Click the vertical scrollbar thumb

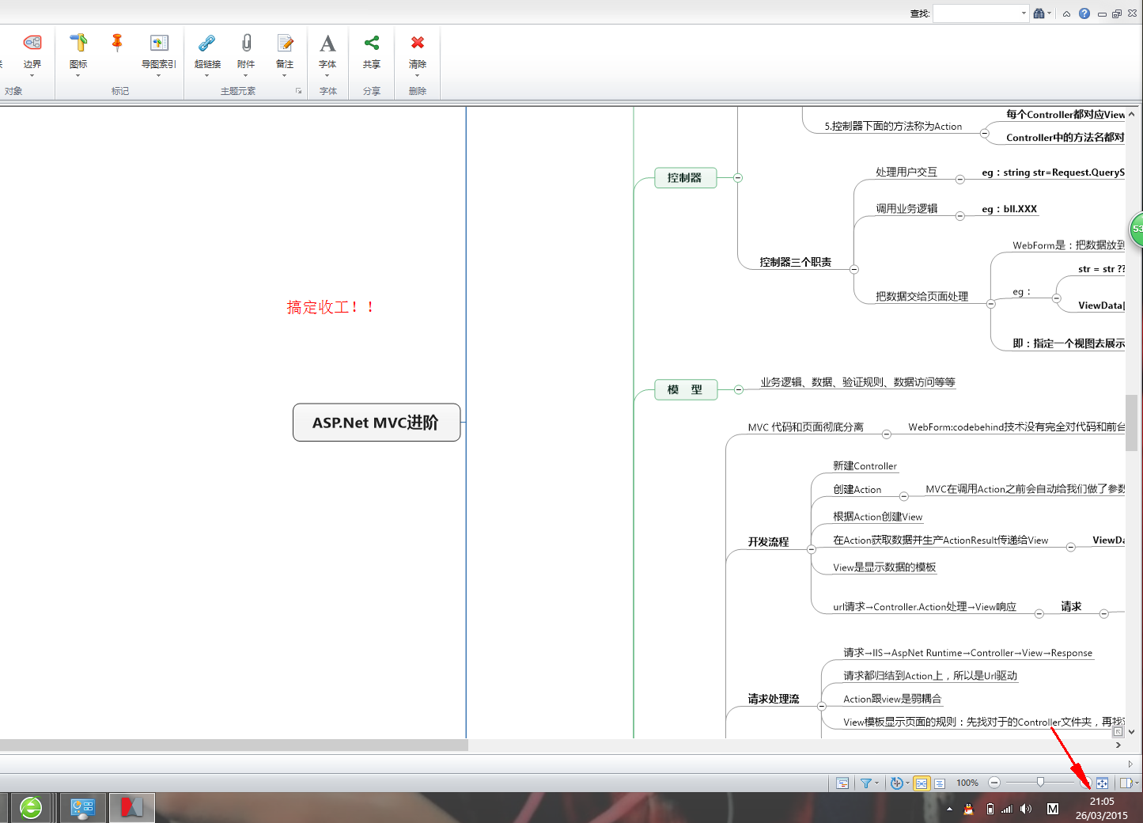(1131, 423)
